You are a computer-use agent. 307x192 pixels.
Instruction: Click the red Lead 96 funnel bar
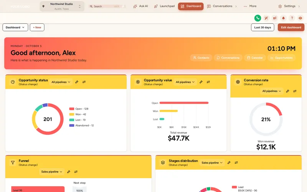38,189
